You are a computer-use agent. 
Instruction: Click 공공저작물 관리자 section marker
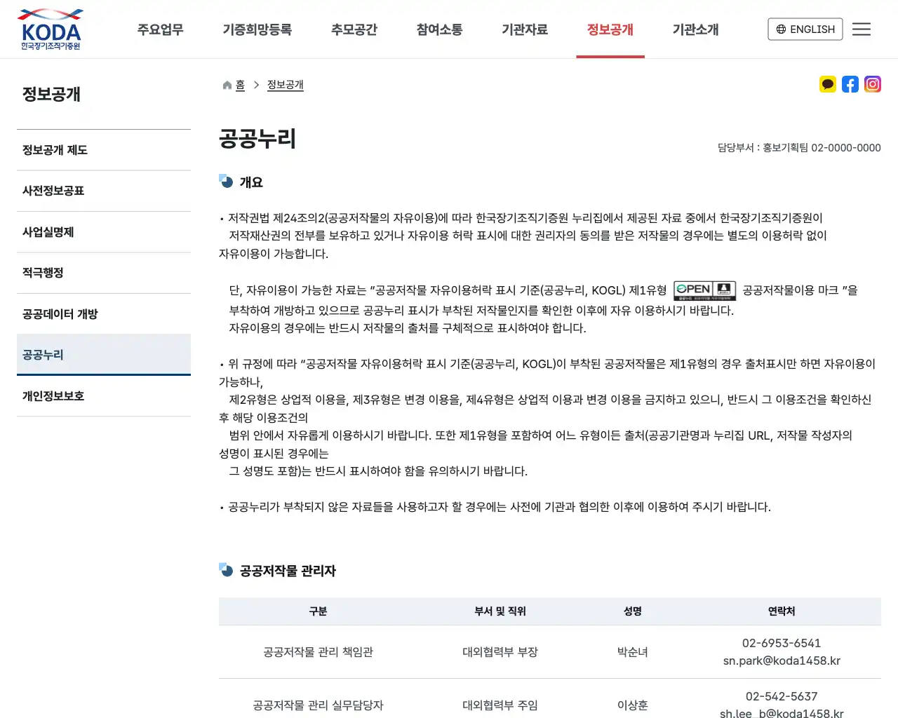click(x=225, y=570)
